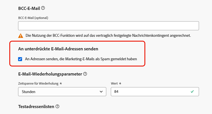Viewport: 212px width, 114px height.
Task: Click the word 'Stunden' in the dropdown
Action: 29,92
